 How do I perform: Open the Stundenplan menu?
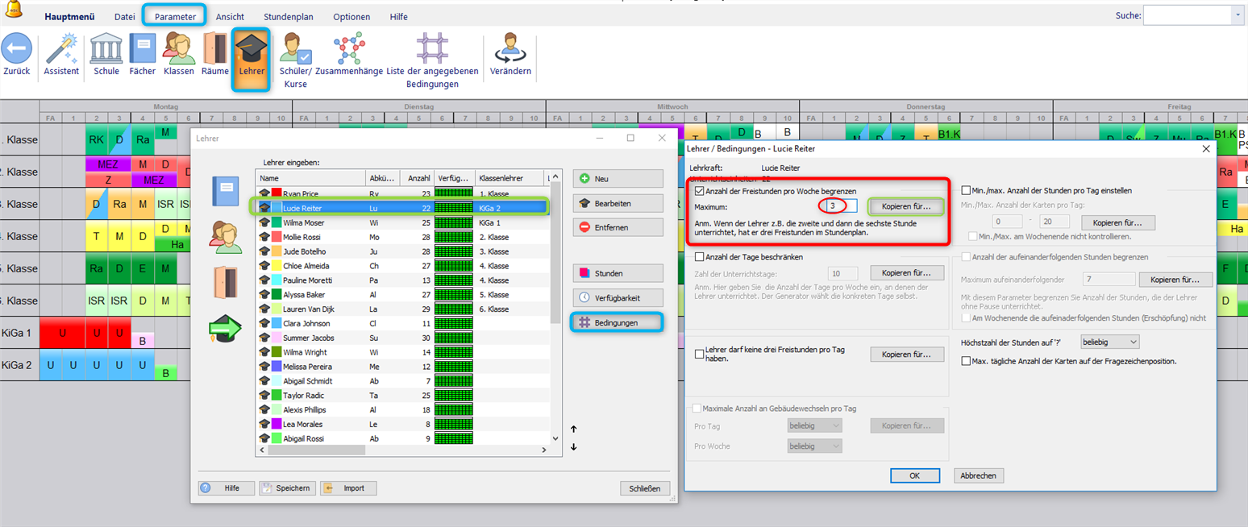pos(288,17)
